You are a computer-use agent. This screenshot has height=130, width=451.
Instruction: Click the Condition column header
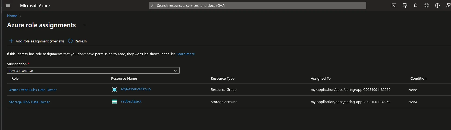coord(418,78)
